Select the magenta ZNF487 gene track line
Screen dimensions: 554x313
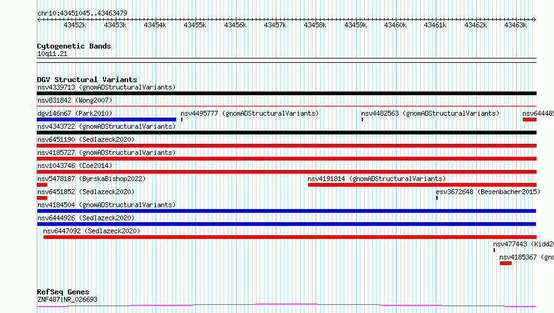pos(286,306)
